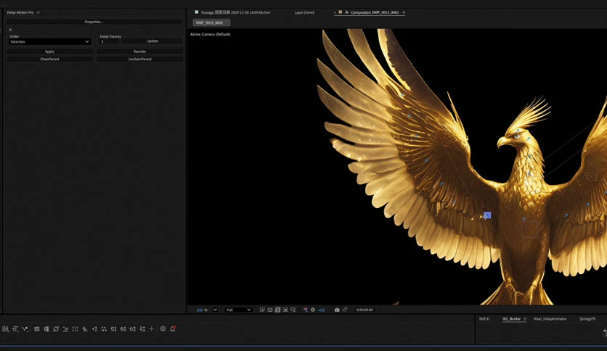Click the 0:00:00:00 timecode in viewer
The image size is (607, 351).
tap(364, 310)
